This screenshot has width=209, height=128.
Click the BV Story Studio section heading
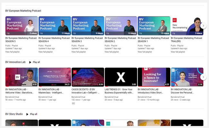[14, 114]
